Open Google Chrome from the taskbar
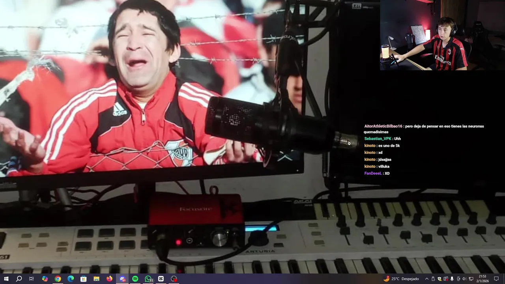 [58, 279]
